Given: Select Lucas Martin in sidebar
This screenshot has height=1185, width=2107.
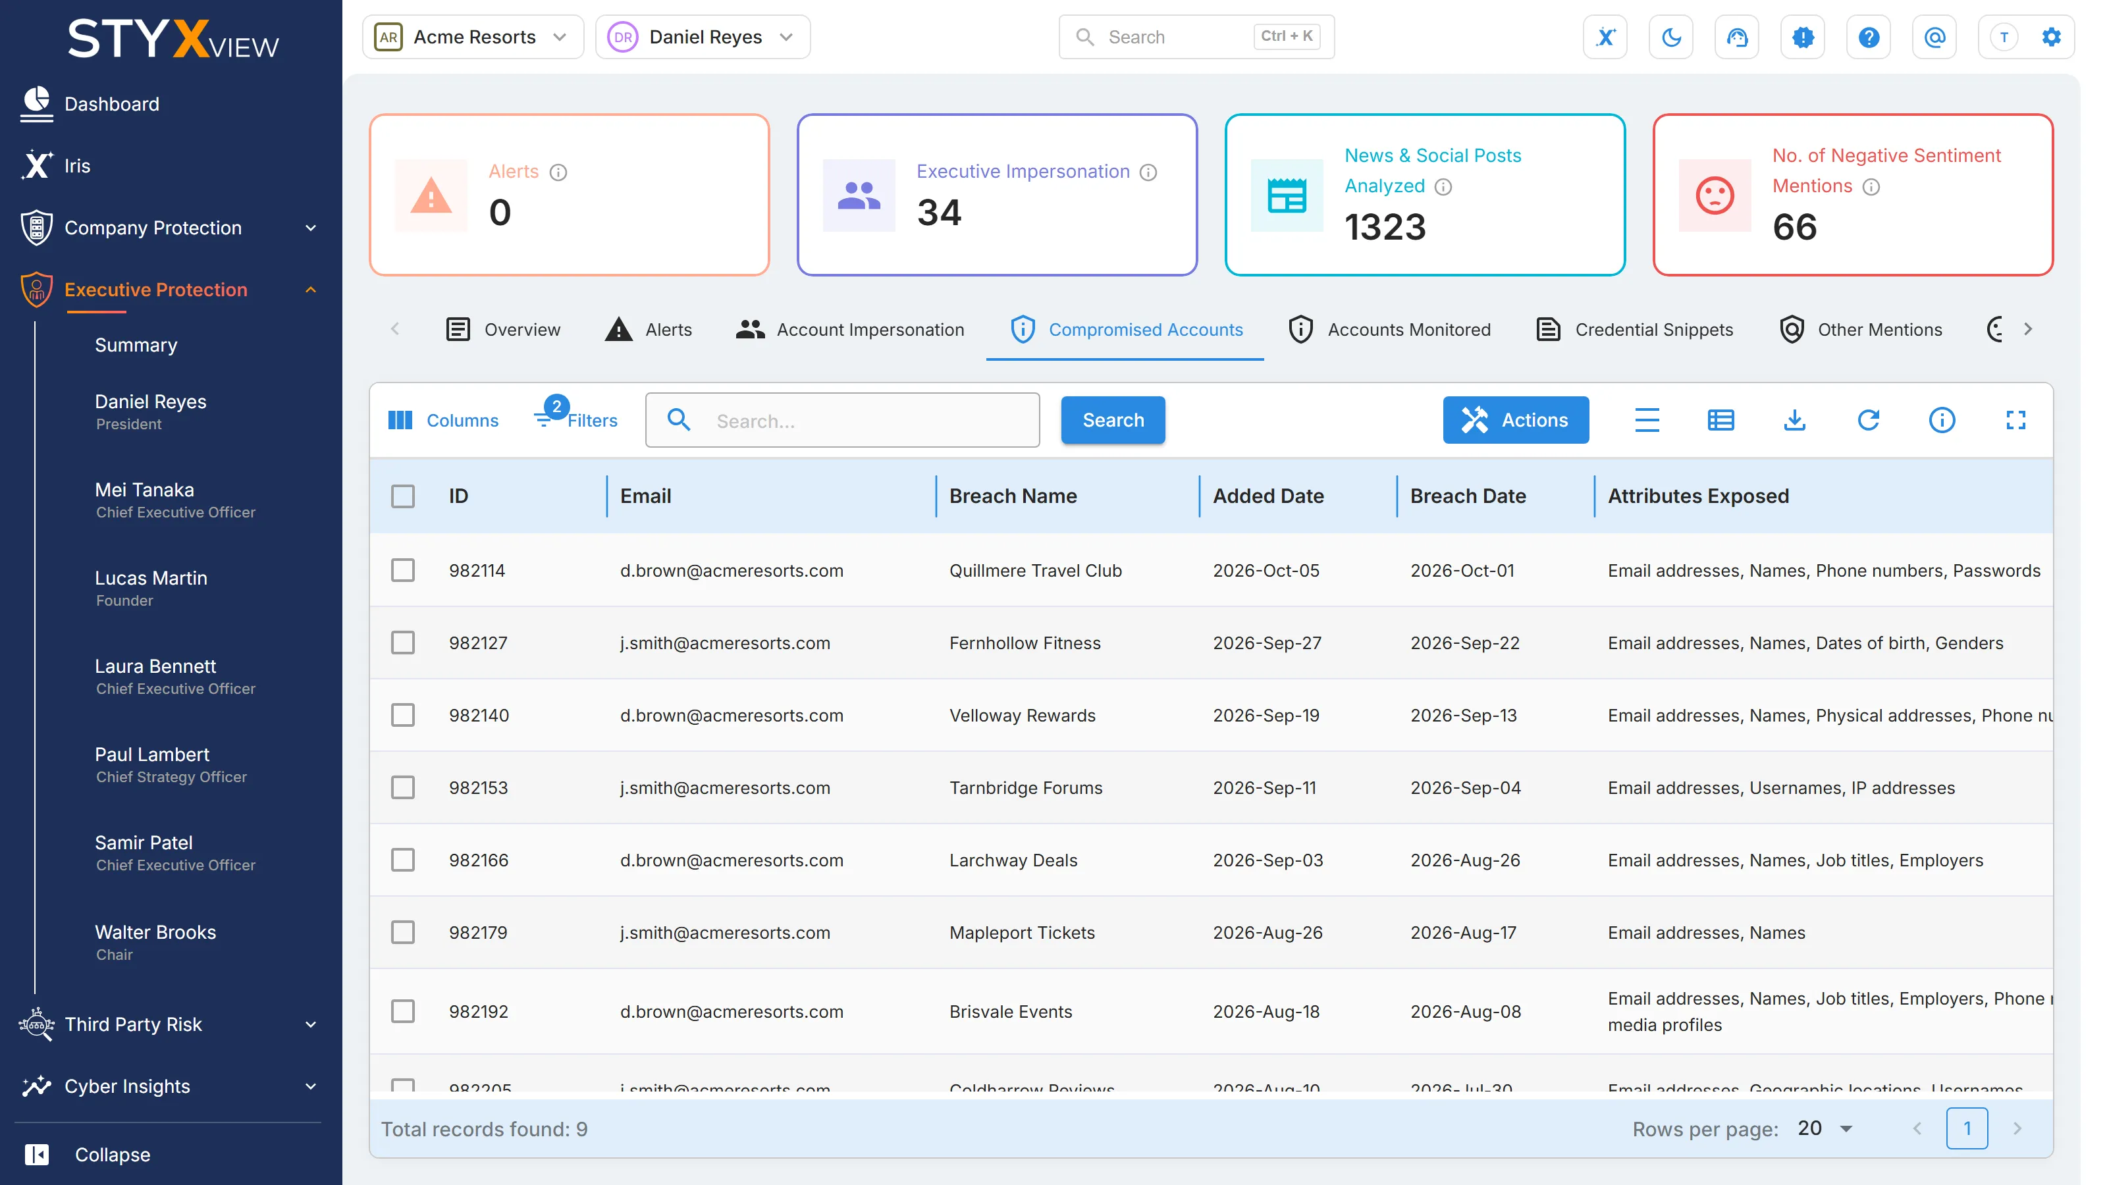Looking at the screenshot, I should click(151, 588).
